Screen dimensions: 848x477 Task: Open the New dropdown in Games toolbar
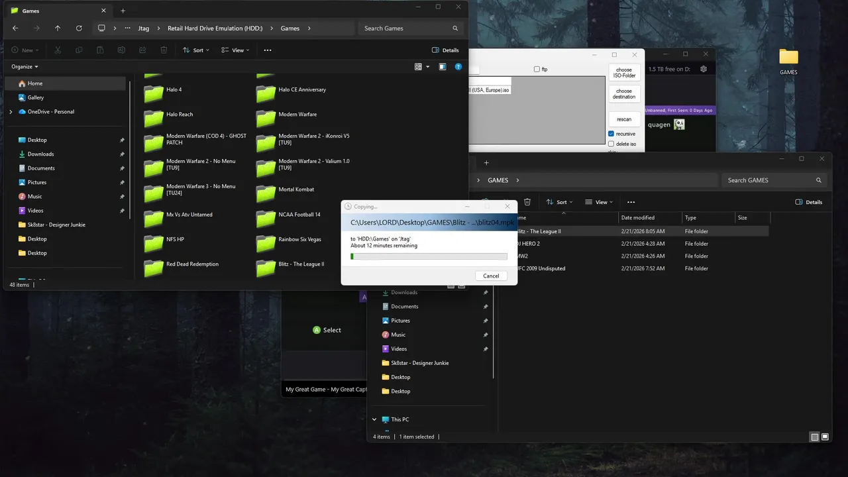point(25,50)
